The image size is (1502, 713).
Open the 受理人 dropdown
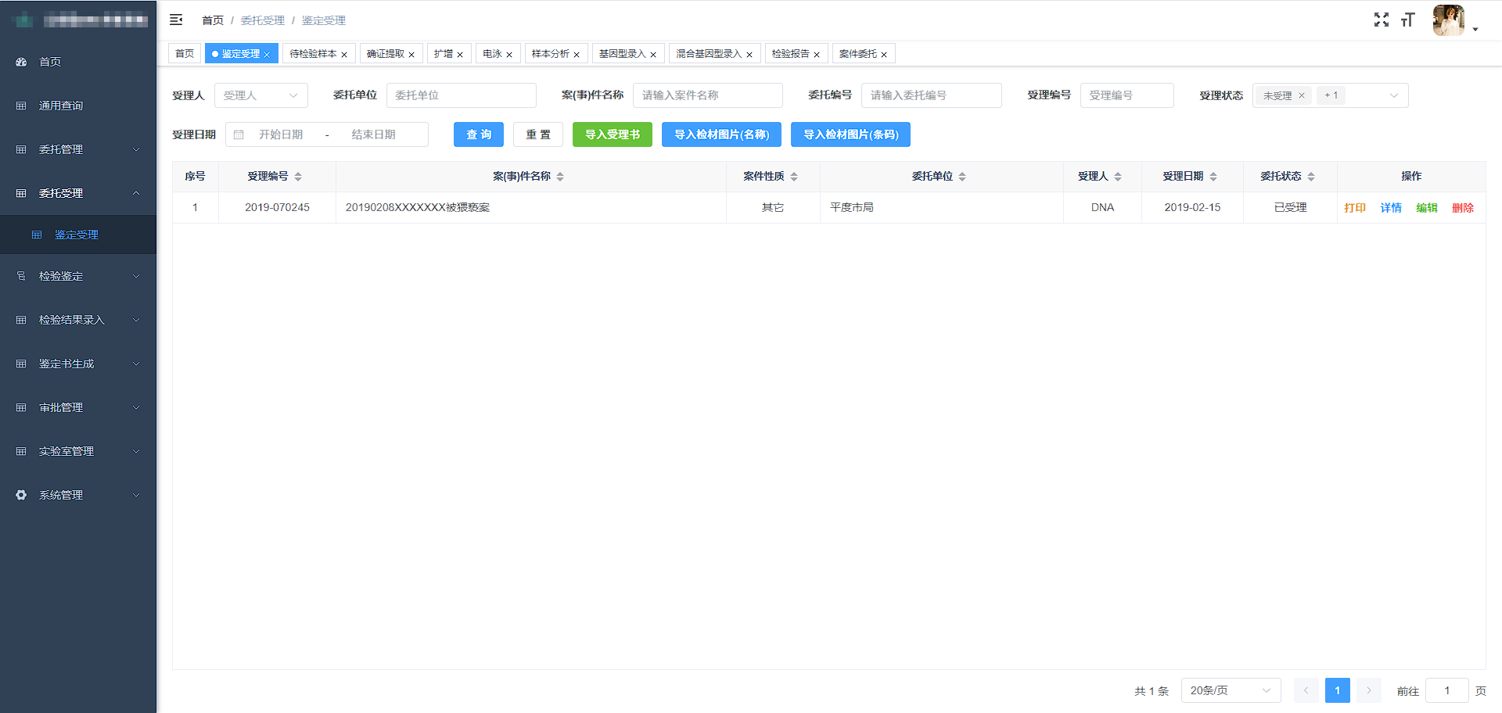[x=261, y=95]
